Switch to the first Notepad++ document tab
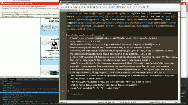The image size is (188, 105). (63, 10)
